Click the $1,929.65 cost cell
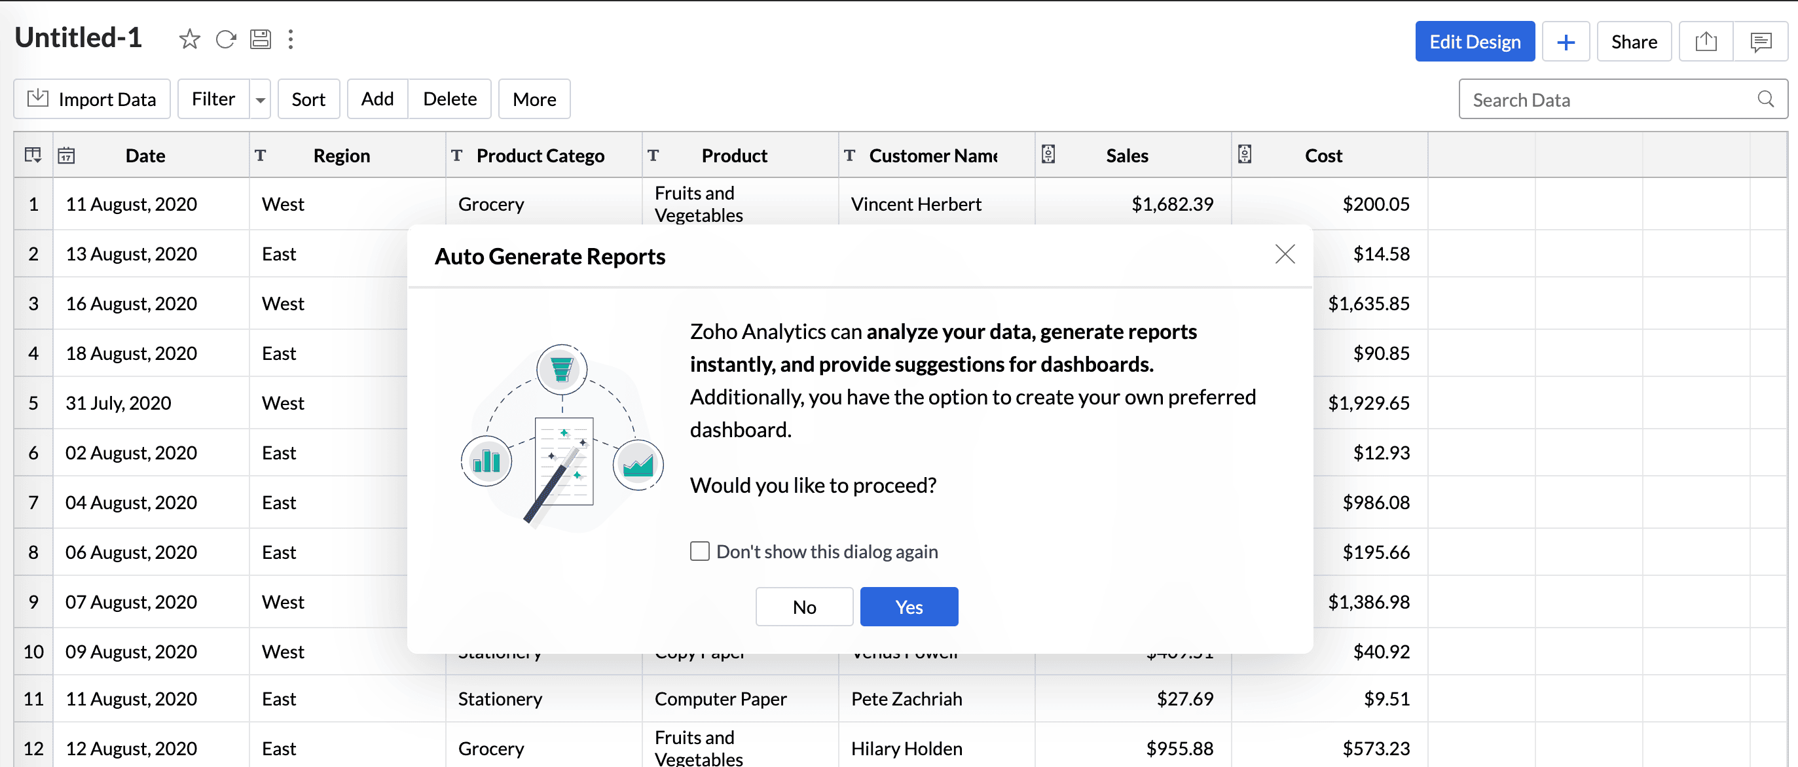Image resolution: width=1798 pixels, height=767 pixels. click(1370, 402)
